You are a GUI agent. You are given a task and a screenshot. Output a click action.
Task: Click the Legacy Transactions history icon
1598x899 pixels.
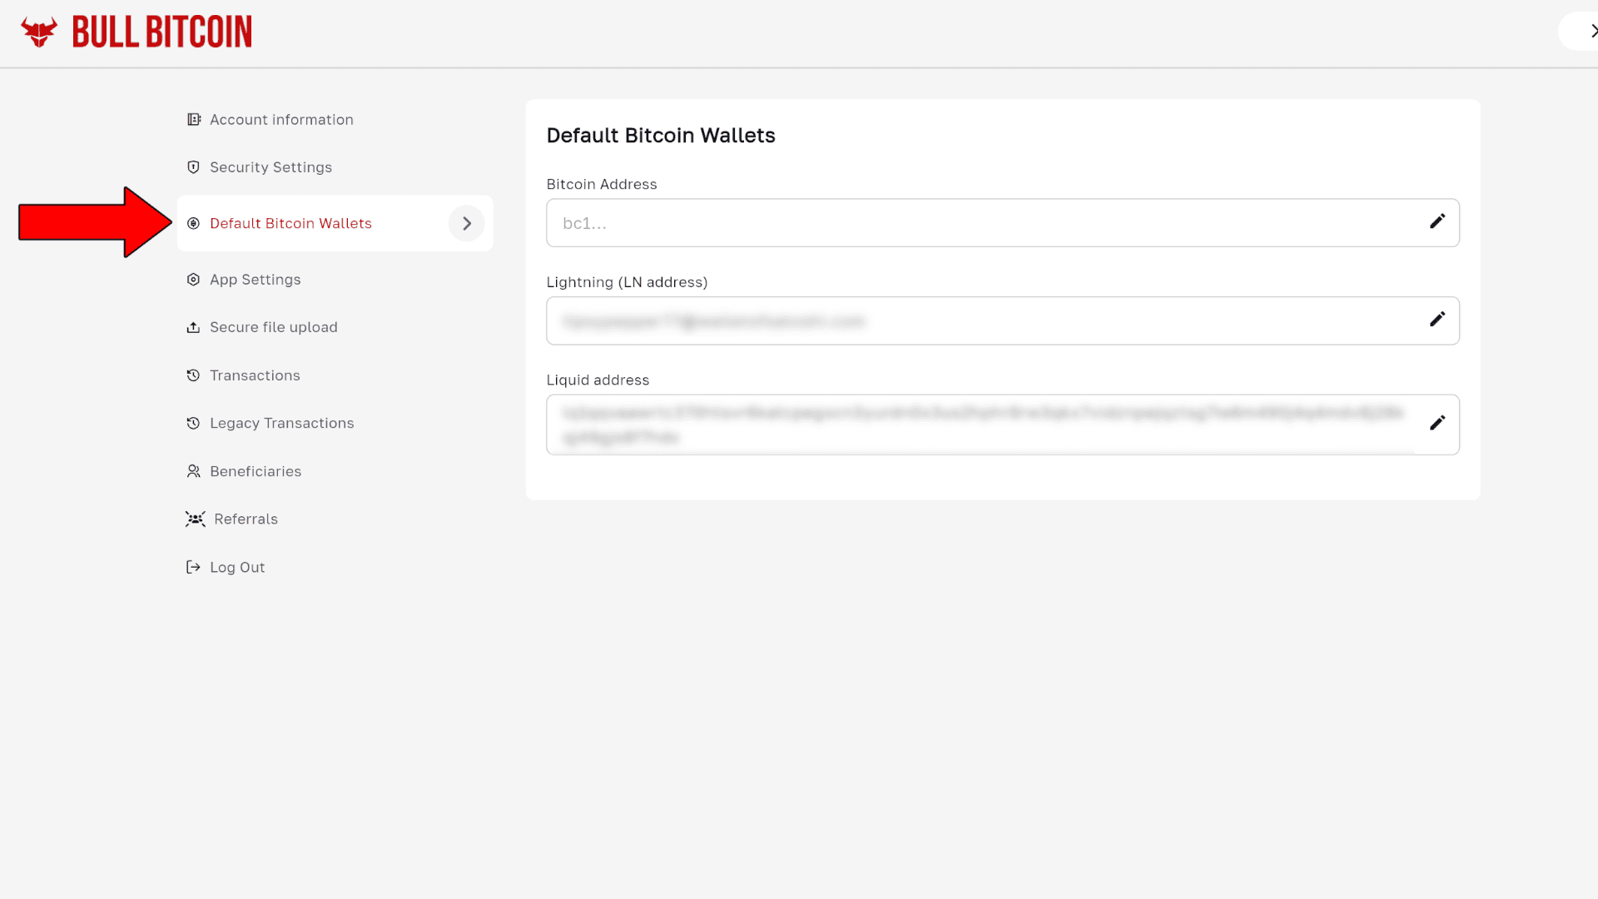coord(193,423)
